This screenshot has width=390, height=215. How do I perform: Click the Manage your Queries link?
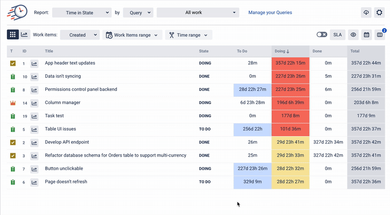pos(270,13)
